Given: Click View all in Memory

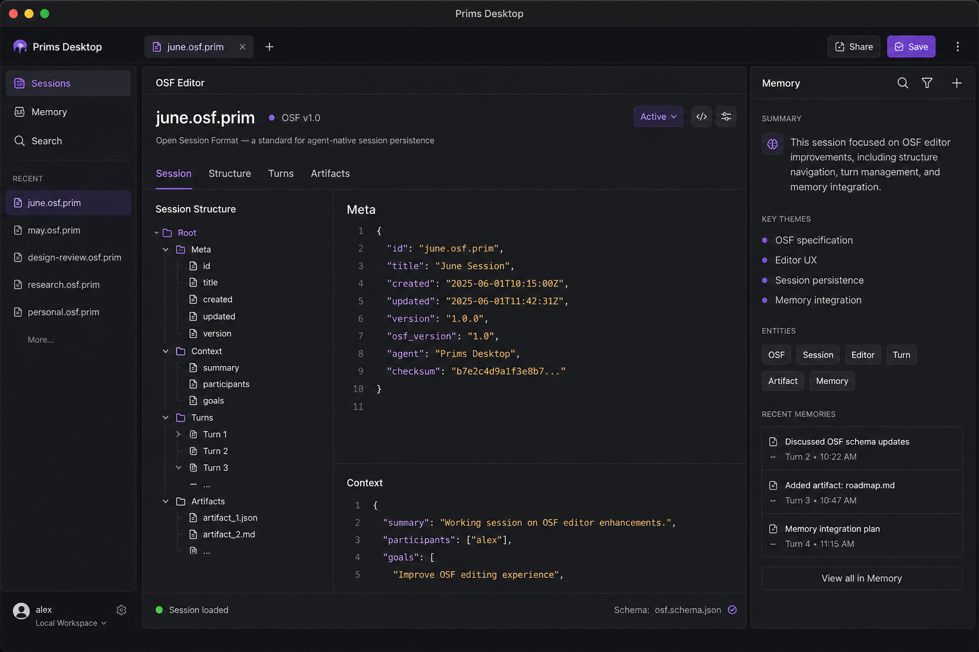Looking at the screenshot, I should coord(862,578).
